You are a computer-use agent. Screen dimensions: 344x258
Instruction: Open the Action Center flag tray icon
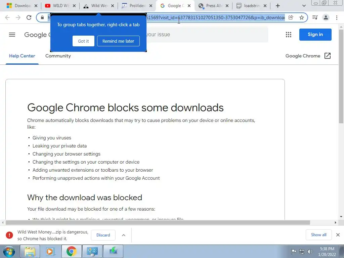[x=294, y=251]
